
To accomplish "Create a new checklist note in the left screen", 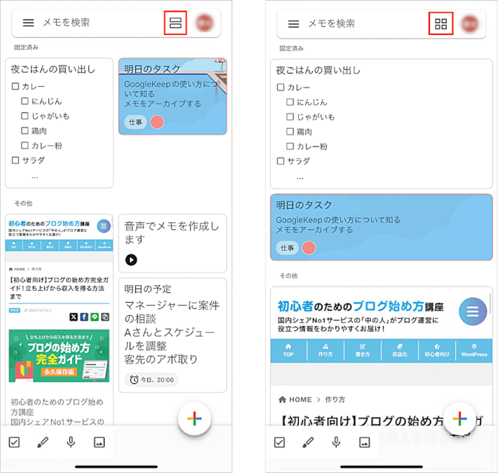I will (x=14, y=442).
